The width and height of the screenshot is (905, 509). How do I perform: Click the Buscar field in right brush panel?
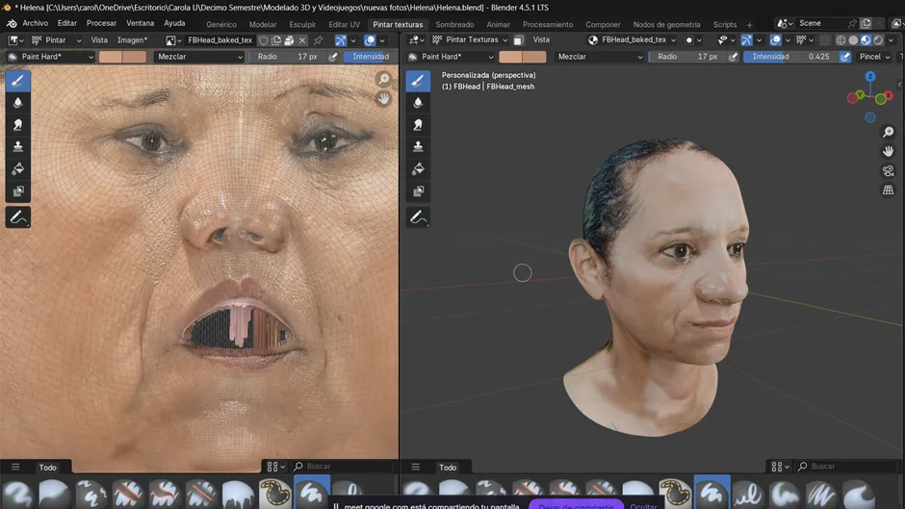click(x=847, y=467)
